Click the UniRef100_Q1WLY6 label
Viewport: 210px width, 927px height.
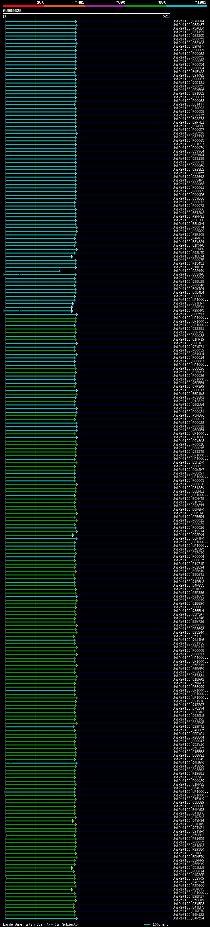coord(188,267)
